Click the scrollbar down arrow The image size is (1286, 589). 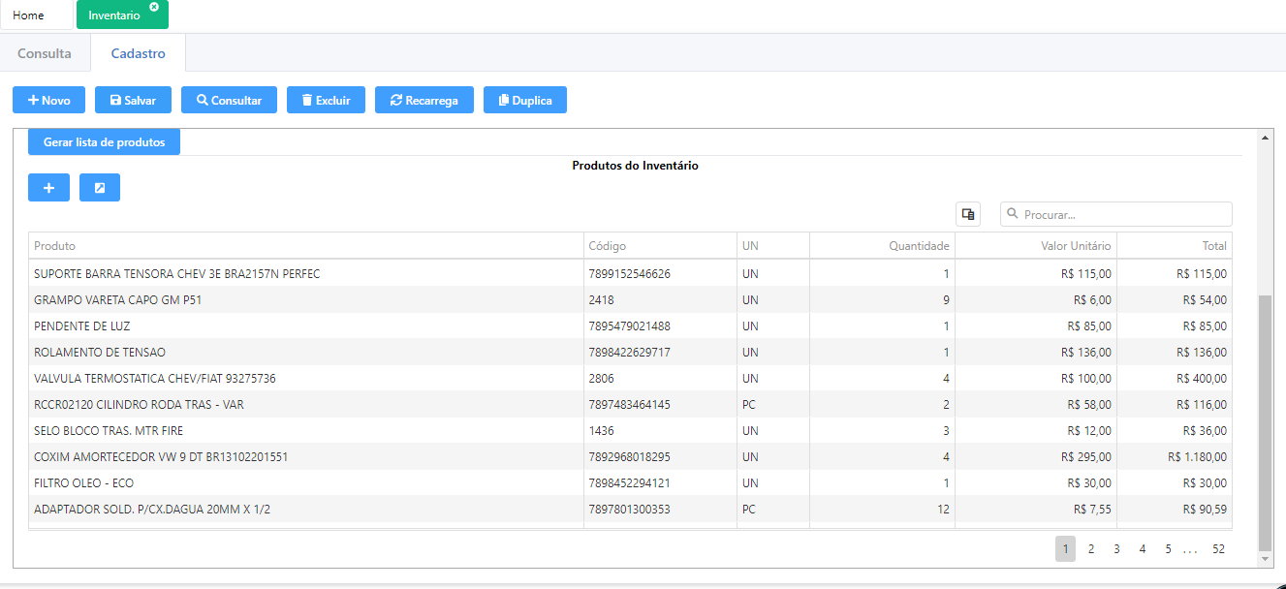click(x=1264, y=559)
